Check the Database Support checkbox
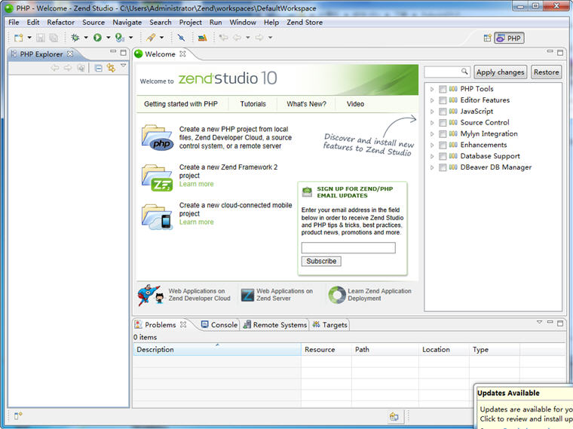This screenshot has height=429, width=573. coord(443,156)
